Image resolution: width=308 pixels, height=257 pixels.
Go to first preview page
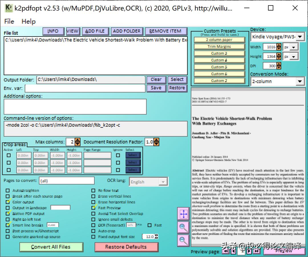pos(226,251)
